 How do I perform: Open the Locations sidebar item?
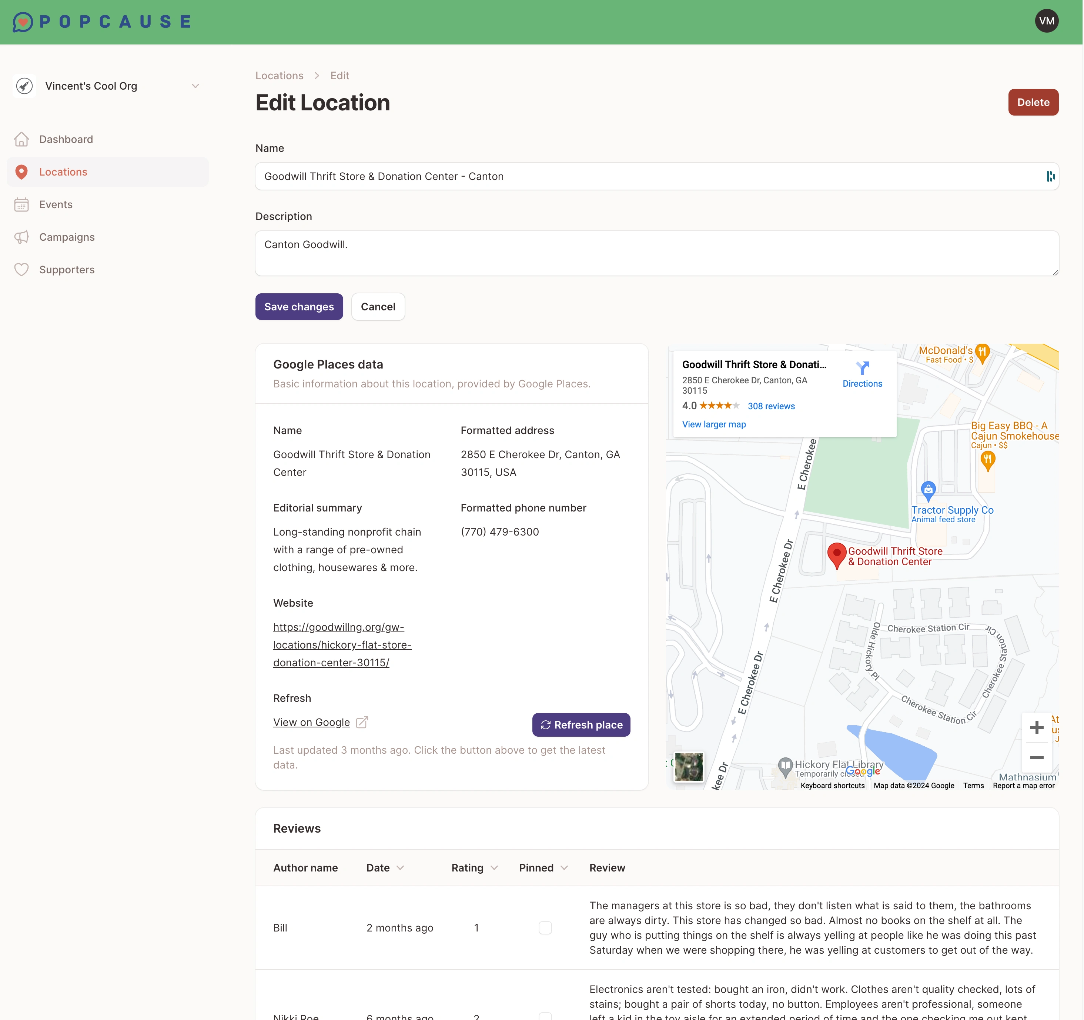[x=108, y=172]
